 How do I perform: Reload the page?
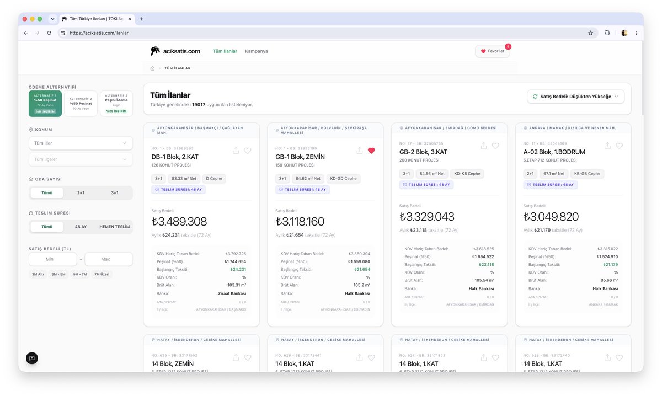coord(49,33)
